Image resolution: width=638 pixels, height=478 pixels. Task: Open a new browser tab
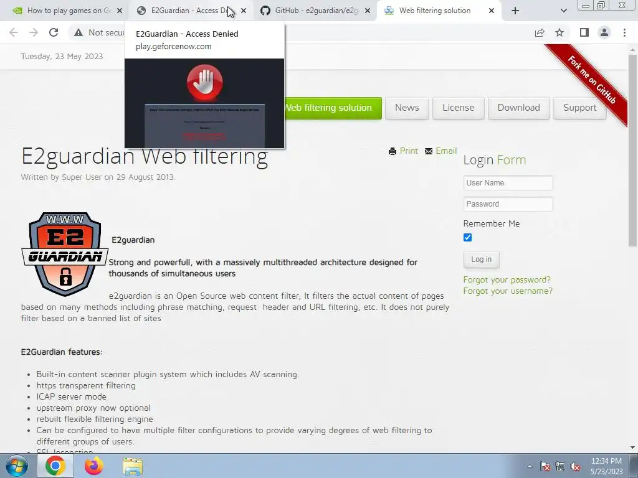[x=515, y=11]
